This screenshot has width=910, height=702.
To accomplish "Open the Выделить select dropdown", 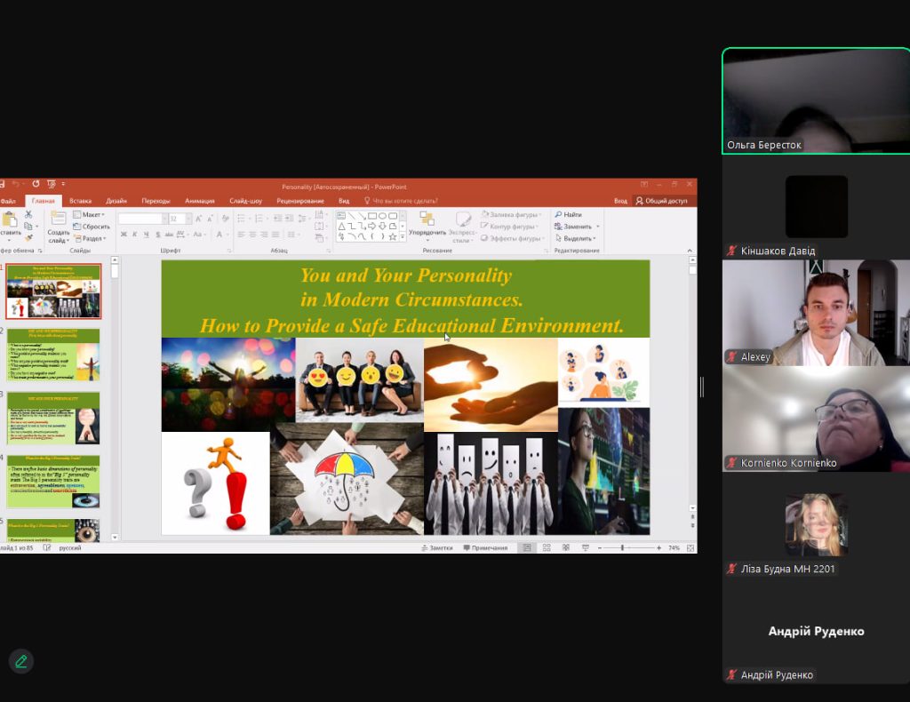I will 578,238.
